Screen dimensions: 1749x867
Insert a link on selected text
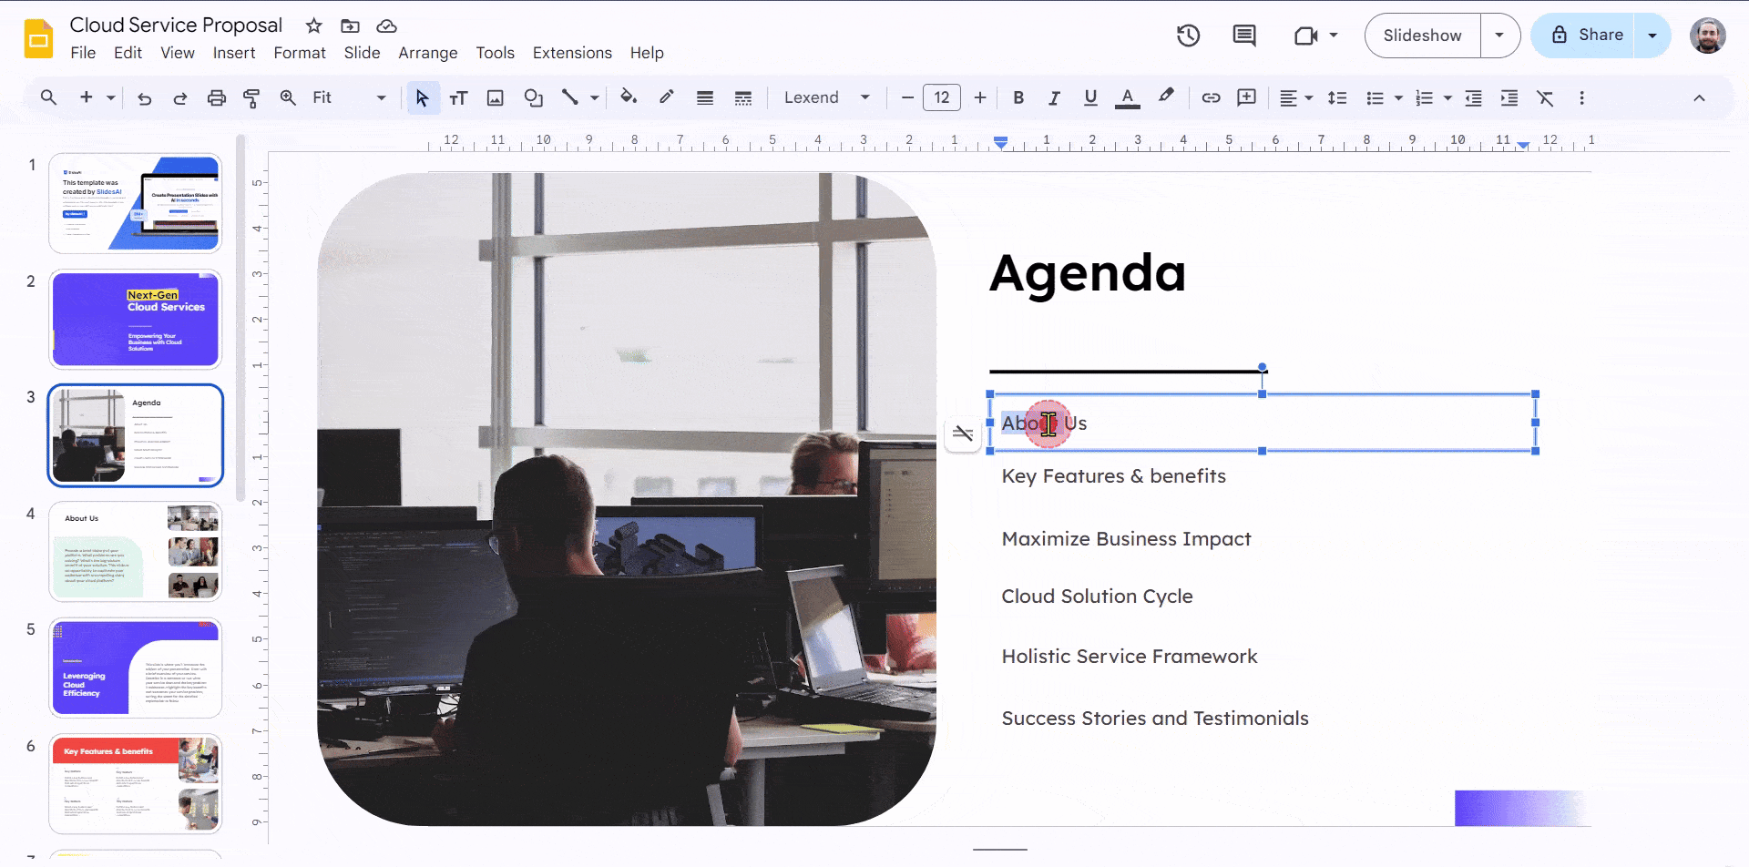point(1211,97)
